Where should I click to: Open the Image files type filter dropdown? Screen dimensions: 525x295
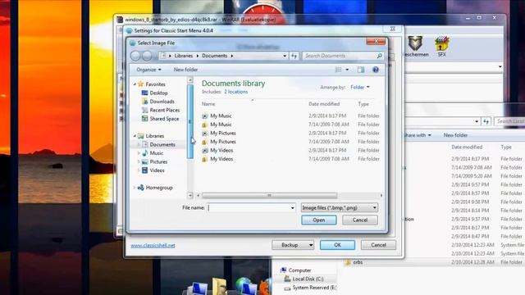coord(339,207)
